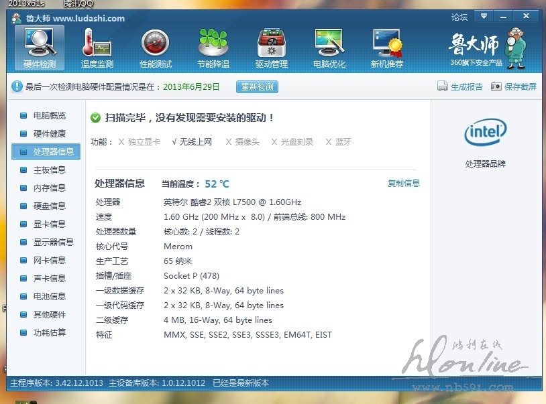The width and height of the screenshot is (546, 404).
Task: Open 显卡信息 graphics card info
Action: pyautogui.click(x=49, y=224)
